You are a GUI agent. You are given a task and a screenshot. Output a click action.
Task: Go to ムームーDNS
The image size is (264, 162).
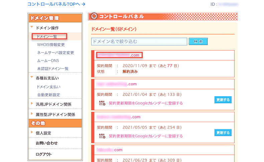[x=48, y=60]
